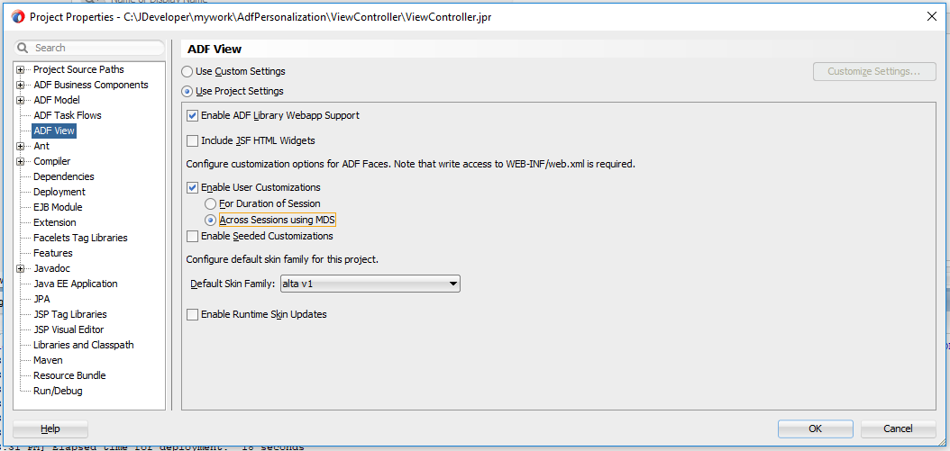The height and width of the screenshot is (451, 950).
Task: Choose For Duration of Session option
Action: pos(210,203)
